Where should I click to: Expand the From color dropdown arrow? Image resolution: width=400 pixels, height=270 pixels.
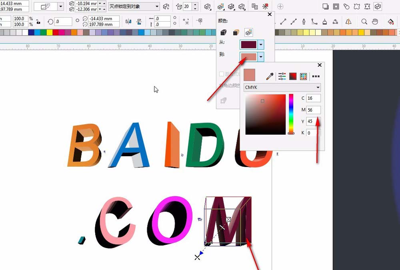(x=261, y=45)
